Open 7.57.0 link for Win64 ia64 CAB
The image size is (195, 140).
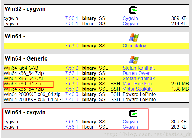point(72,68)
